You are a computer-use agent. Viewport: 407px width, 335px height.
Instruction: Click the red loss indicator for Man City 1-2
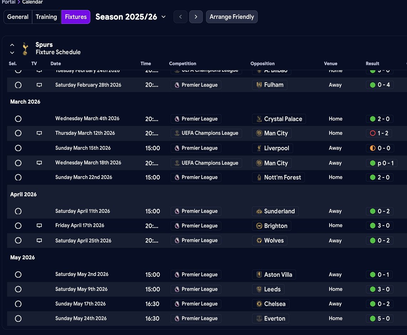[373, 133]
